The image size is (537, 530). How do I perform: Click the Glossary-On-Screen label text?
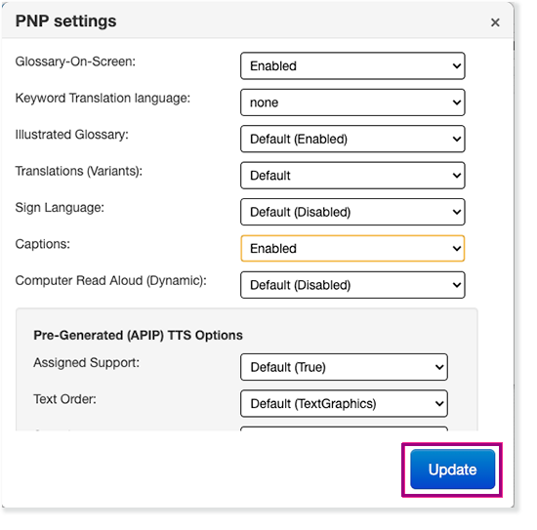pos(75,61)
